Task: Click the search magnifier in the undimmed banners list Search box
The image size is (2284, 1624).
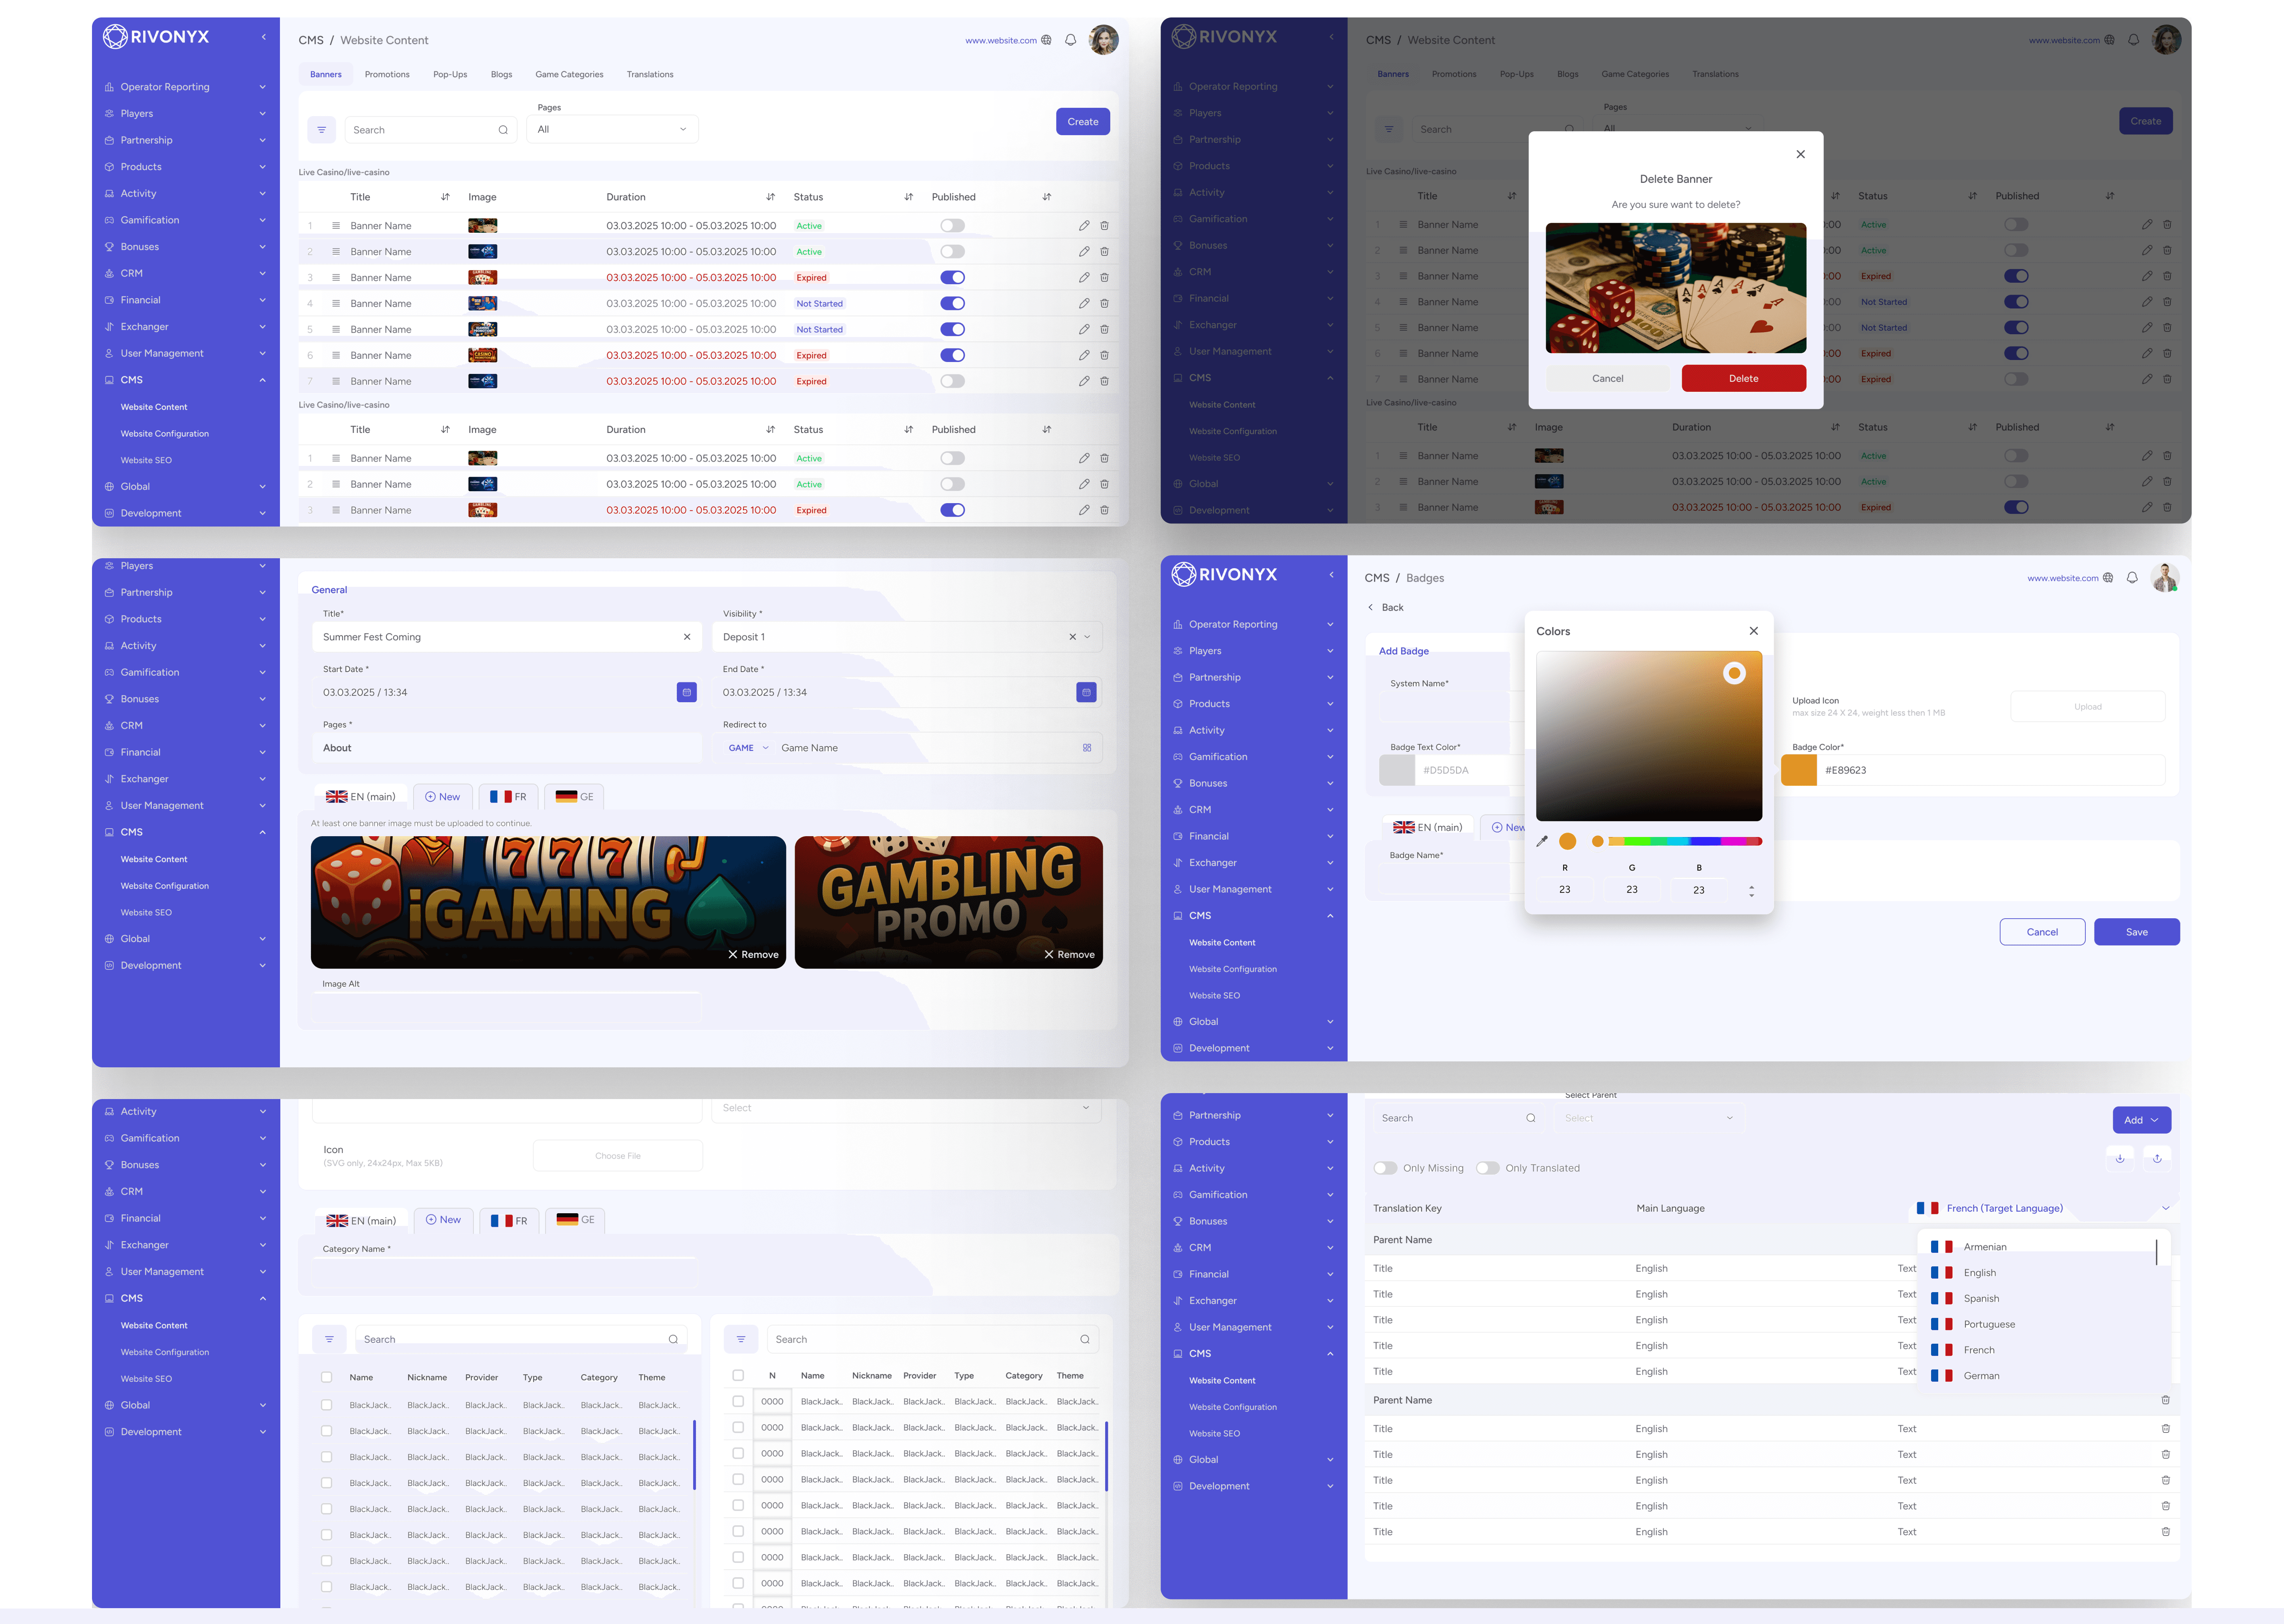Action: [x=503, y=130]
